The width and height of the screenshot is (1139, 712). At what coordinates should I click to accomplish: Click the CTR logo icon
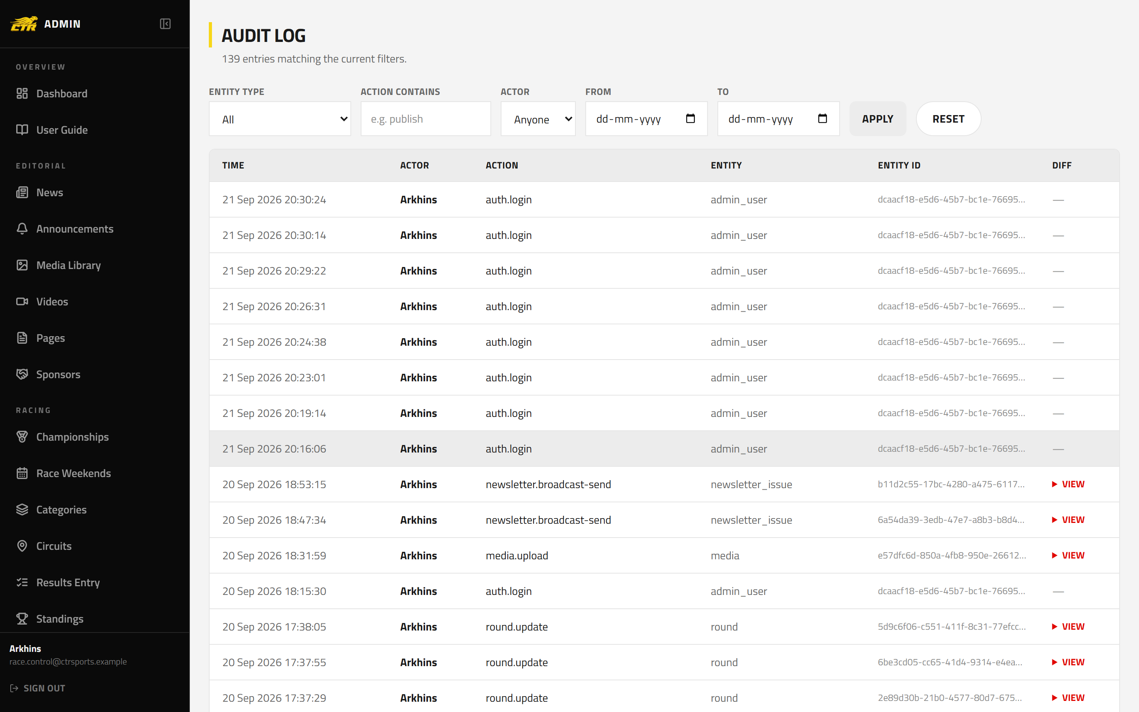[x=24, y=24]
